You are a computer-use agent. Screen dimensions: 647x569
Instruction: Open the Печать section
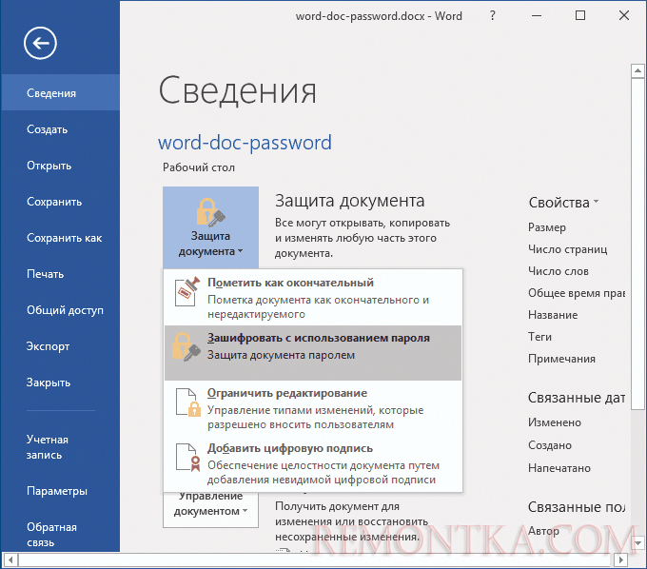[x=60, y=274]
